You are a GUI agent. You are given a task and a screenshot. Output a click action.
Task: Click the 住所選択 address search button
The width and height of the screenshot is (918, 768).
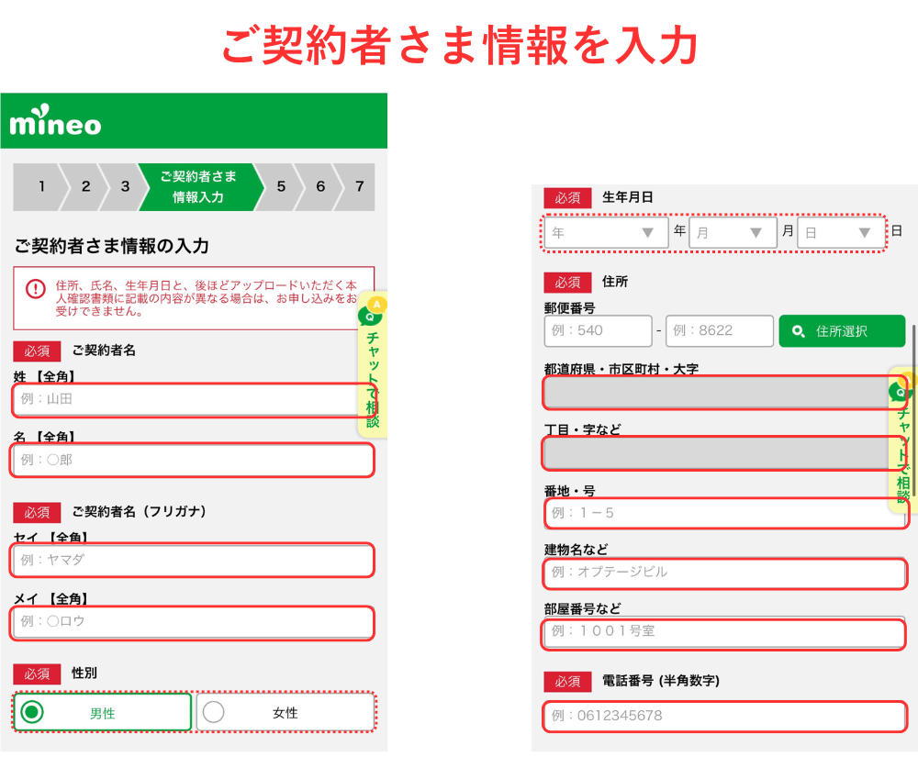tap(842, 331)
